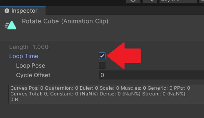Click the Loop Time label
The width and height of the screenshot is (204, 118).
tap(24, 56)
